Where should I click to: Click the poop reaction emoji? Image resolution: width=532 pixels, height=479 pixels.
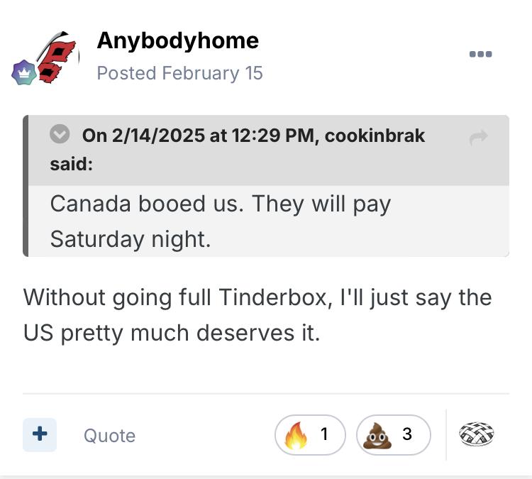click(x=378, y=435)
